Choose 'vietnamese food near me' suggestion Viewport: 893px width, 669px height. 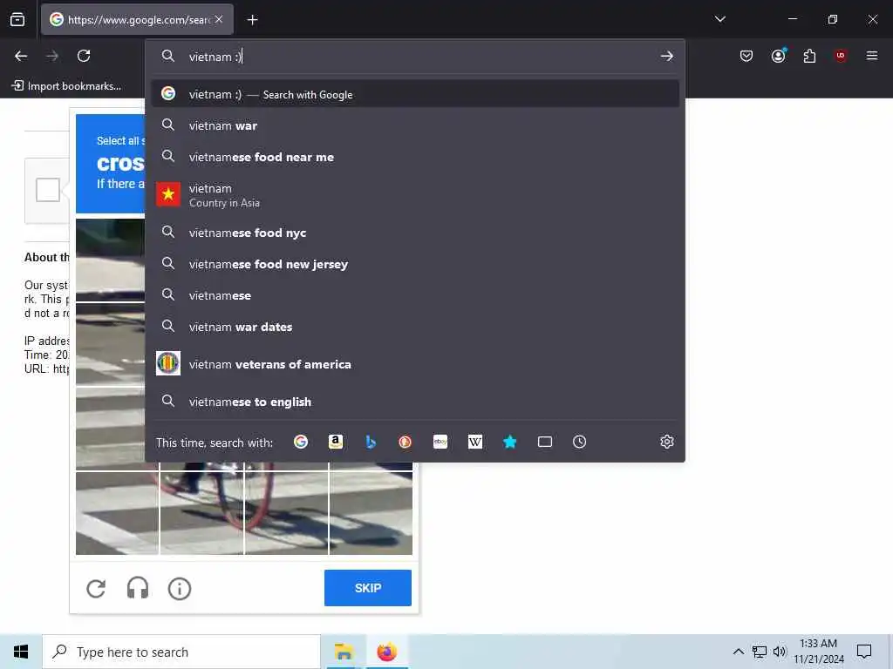coord(416,157)
